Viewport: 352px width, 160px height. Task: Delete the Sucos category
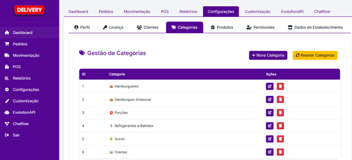280,139
